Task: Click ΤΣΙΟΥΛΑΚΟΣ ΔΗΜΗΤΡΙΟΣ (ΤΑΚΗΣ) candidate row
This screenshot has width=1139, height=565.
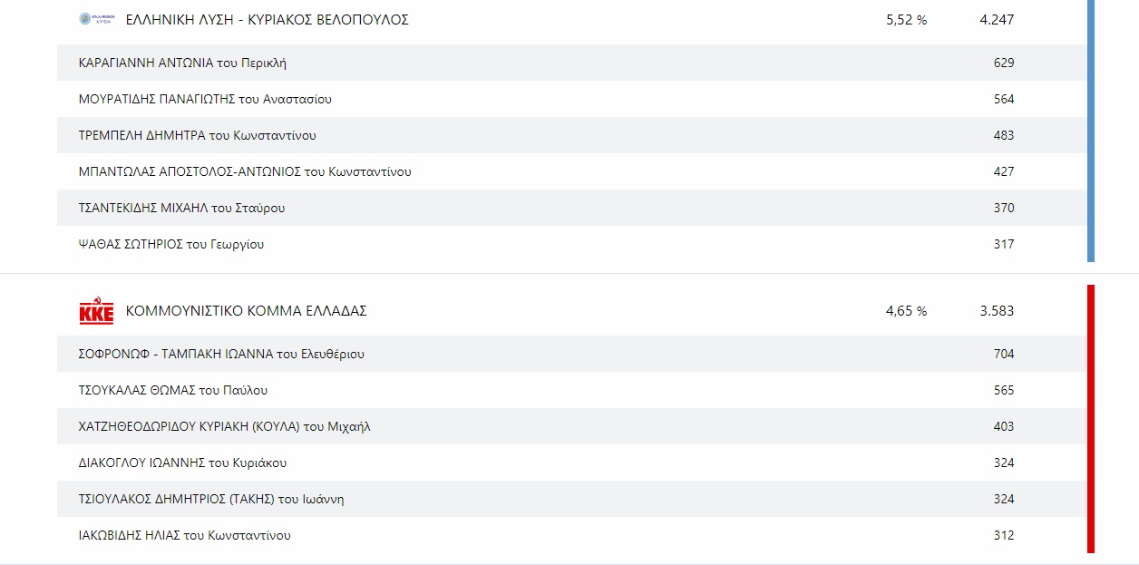Action: (211, 500)
